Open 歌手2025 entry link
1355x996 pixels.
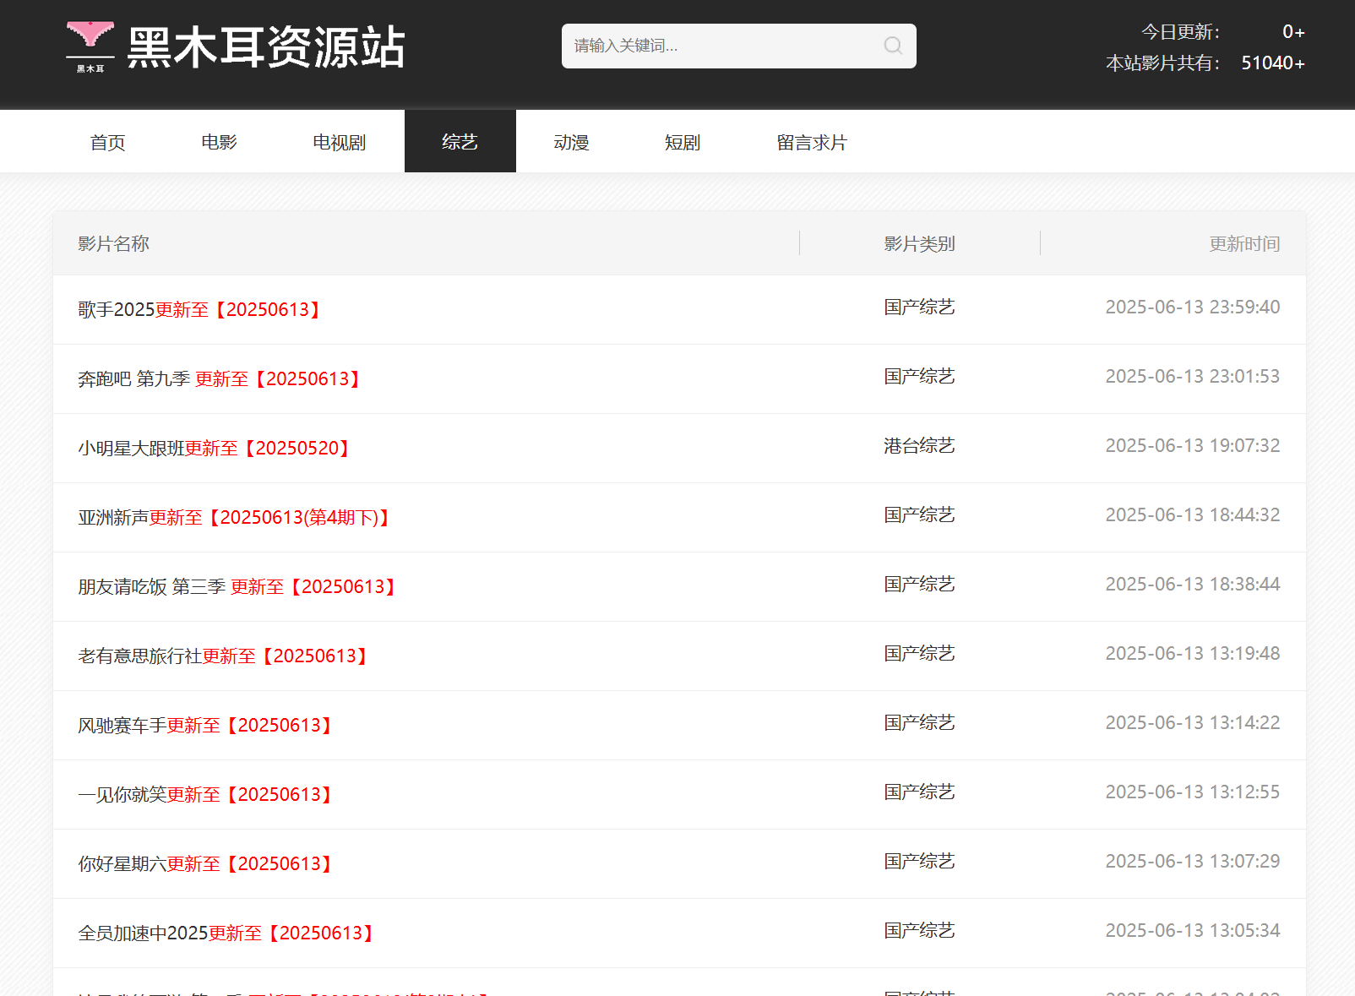pos(200,309)
